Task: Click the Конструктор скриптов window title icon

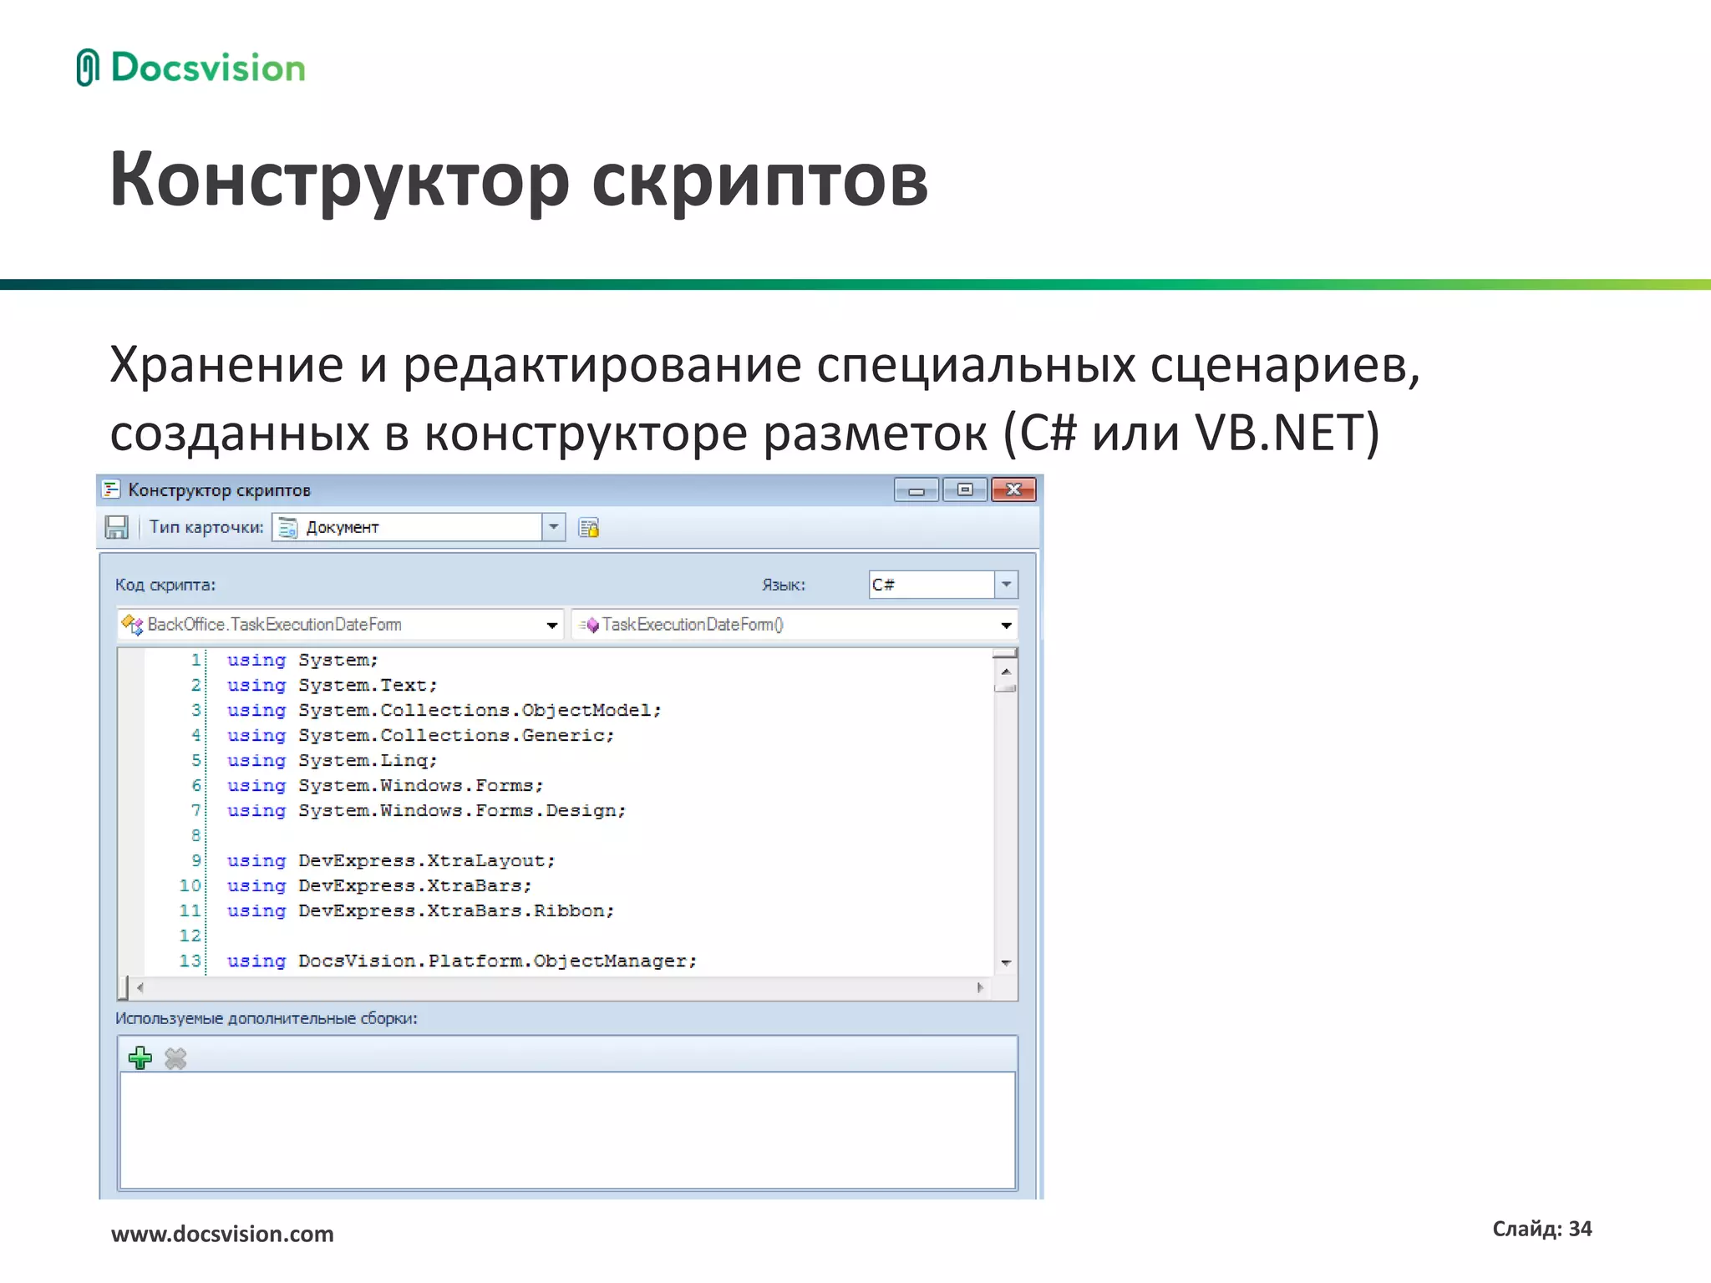Action: [x=111, y=489]
